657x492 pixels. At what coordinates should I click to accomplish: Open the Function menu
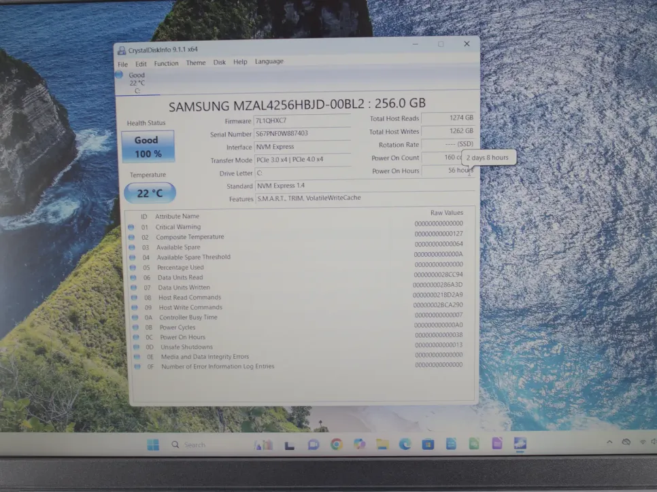[x=167, y=63]
